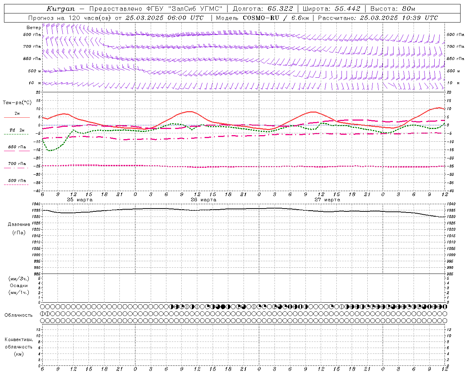Image resolution: width=466 pixels, height=372 pixels.
Task: Click the "700 гПа" temperature legend entry
Action: (x=17, y=164)
